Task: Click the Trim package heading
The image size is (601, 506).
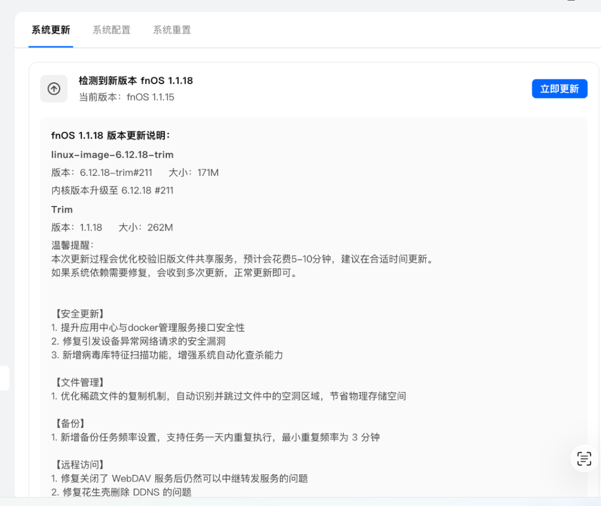Action: click(x=62, y=209)
